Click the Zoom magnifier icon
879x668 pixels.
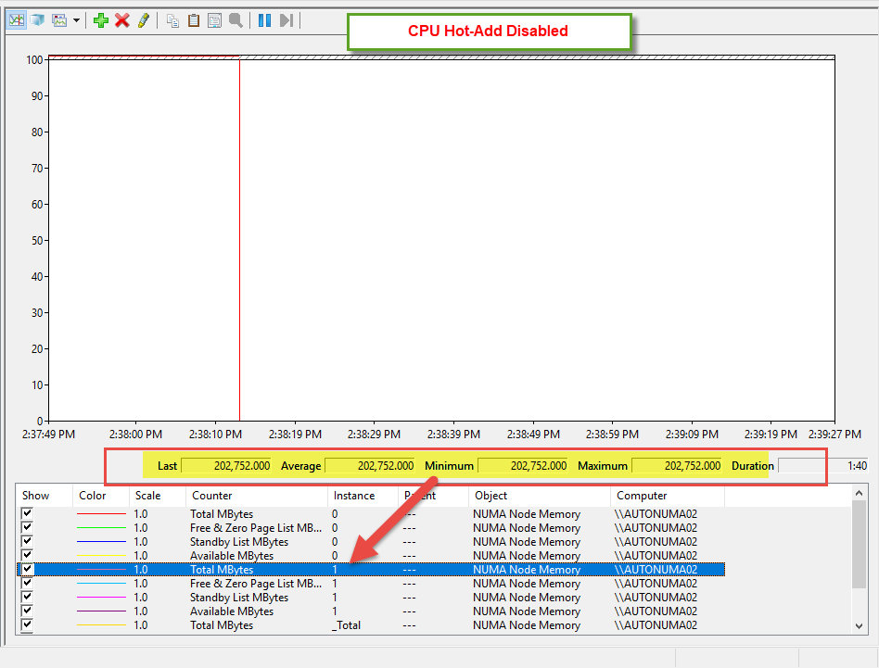236,19
